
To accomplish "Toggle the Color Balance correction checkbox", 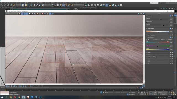I will (170, 37).
